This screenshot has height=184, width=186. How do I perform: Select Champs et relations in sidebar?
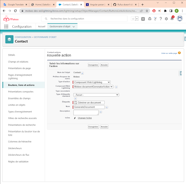[18, 62]
